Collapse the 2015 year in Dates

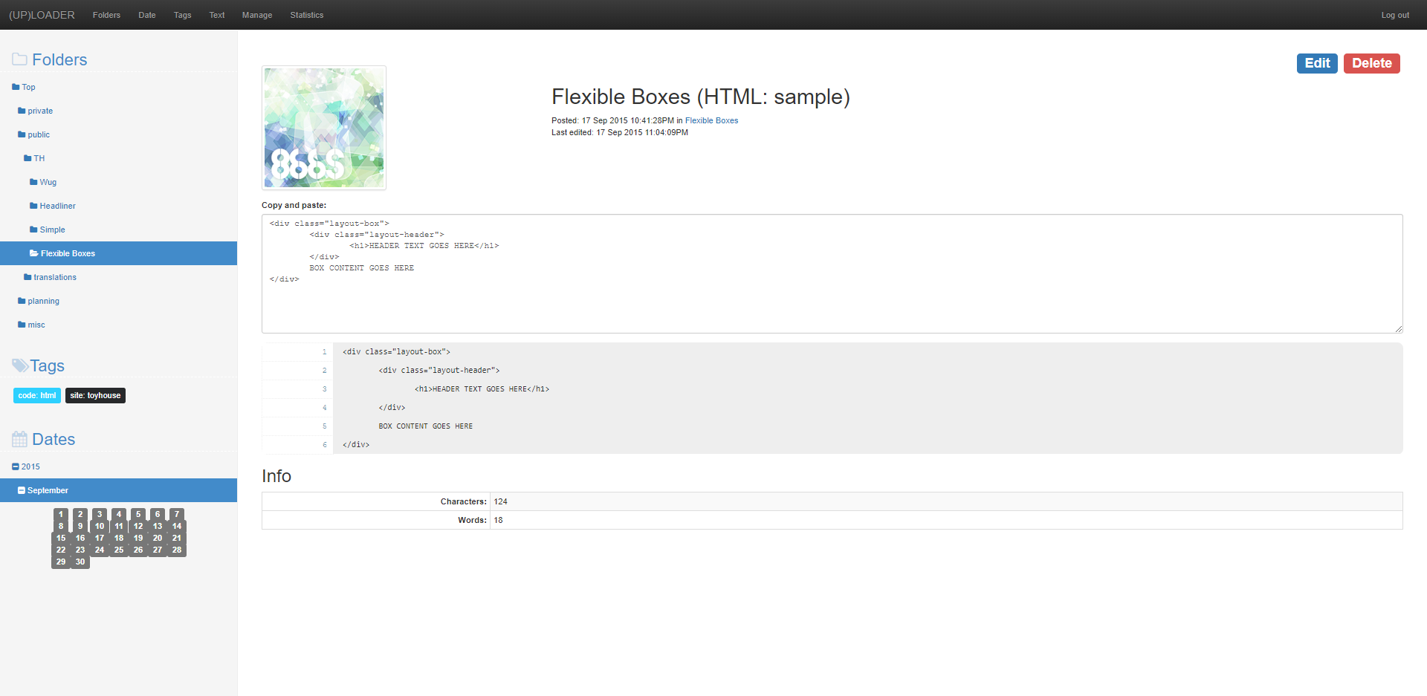pos(16,466)
